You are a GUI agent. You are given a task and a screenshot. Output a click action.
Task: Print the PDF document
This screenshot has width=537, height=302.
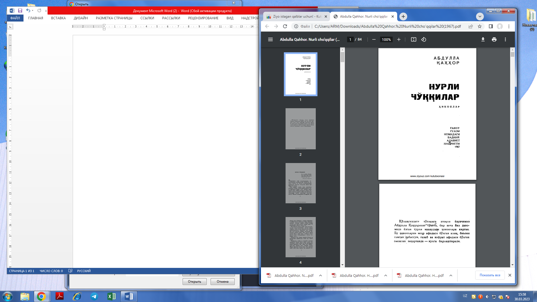coord(494,39)
